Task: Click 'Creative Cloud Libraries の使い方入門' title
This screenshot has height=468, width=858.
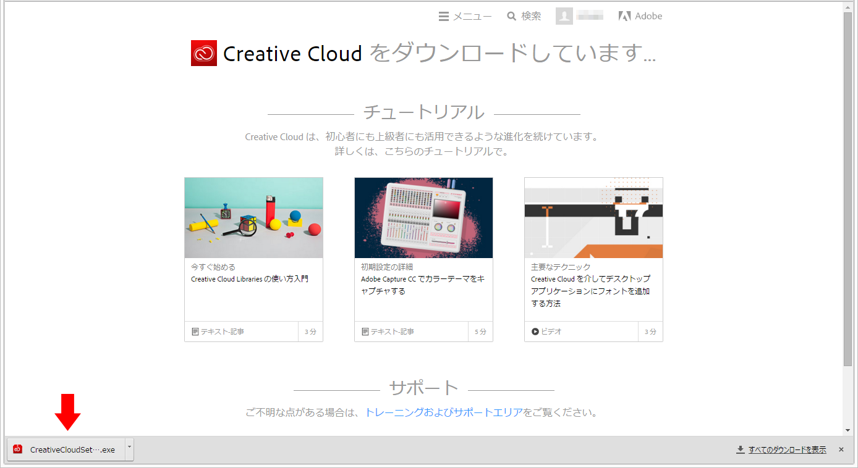Action: [250, 279]
